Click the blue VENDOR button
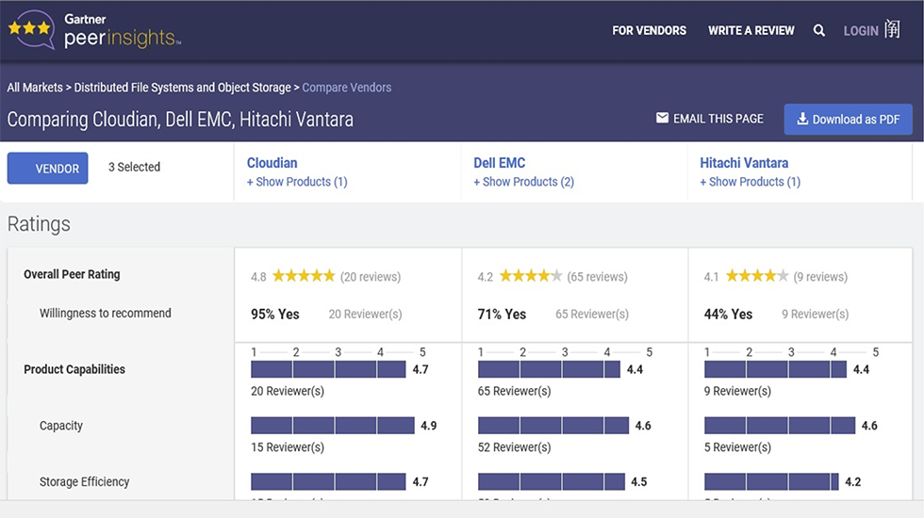The image size is (924, 518). [x=48, y=169]
